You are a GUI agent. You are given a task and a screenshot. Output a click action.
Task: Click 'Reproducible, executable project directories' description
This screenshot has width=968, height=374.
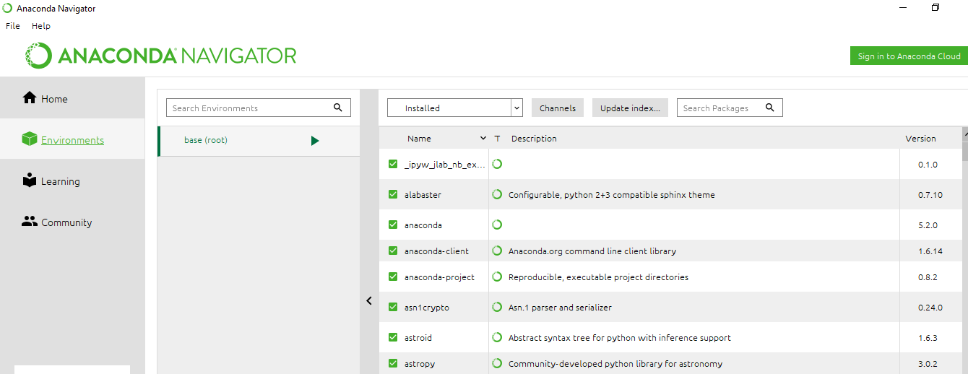pyautogui.click(x=598, y=277)
